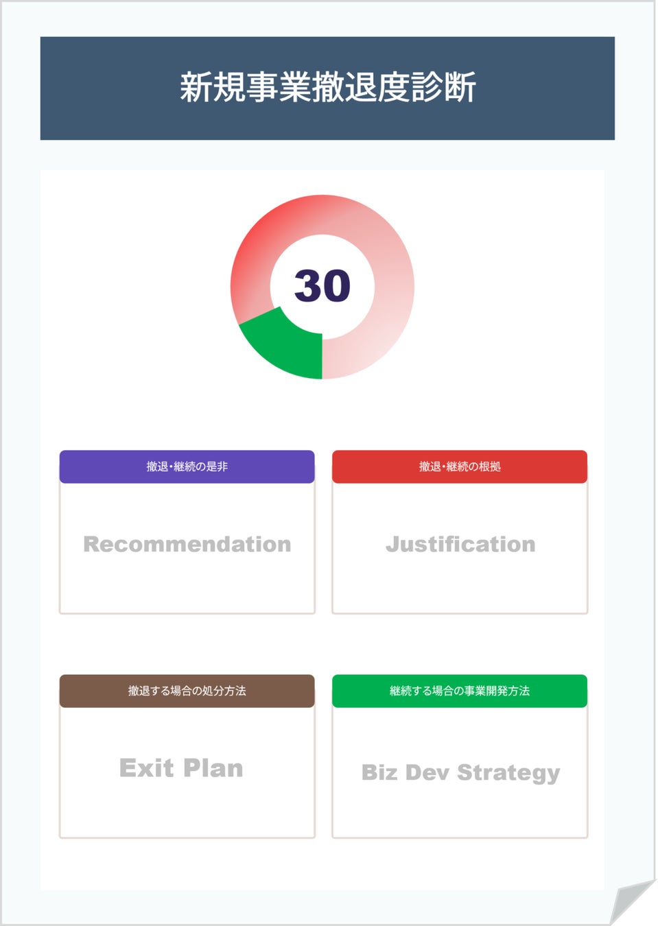Viewport: 658px width, 926px height.
Task: Click the score number 30
Action: pyautogui.click(x=322, y=286)
